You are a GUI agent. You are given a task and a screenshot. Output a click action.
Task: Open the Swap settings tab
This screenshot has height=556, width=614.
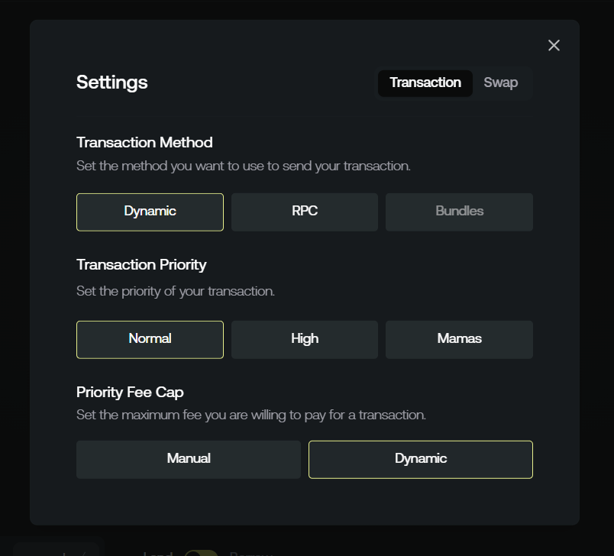501,82
